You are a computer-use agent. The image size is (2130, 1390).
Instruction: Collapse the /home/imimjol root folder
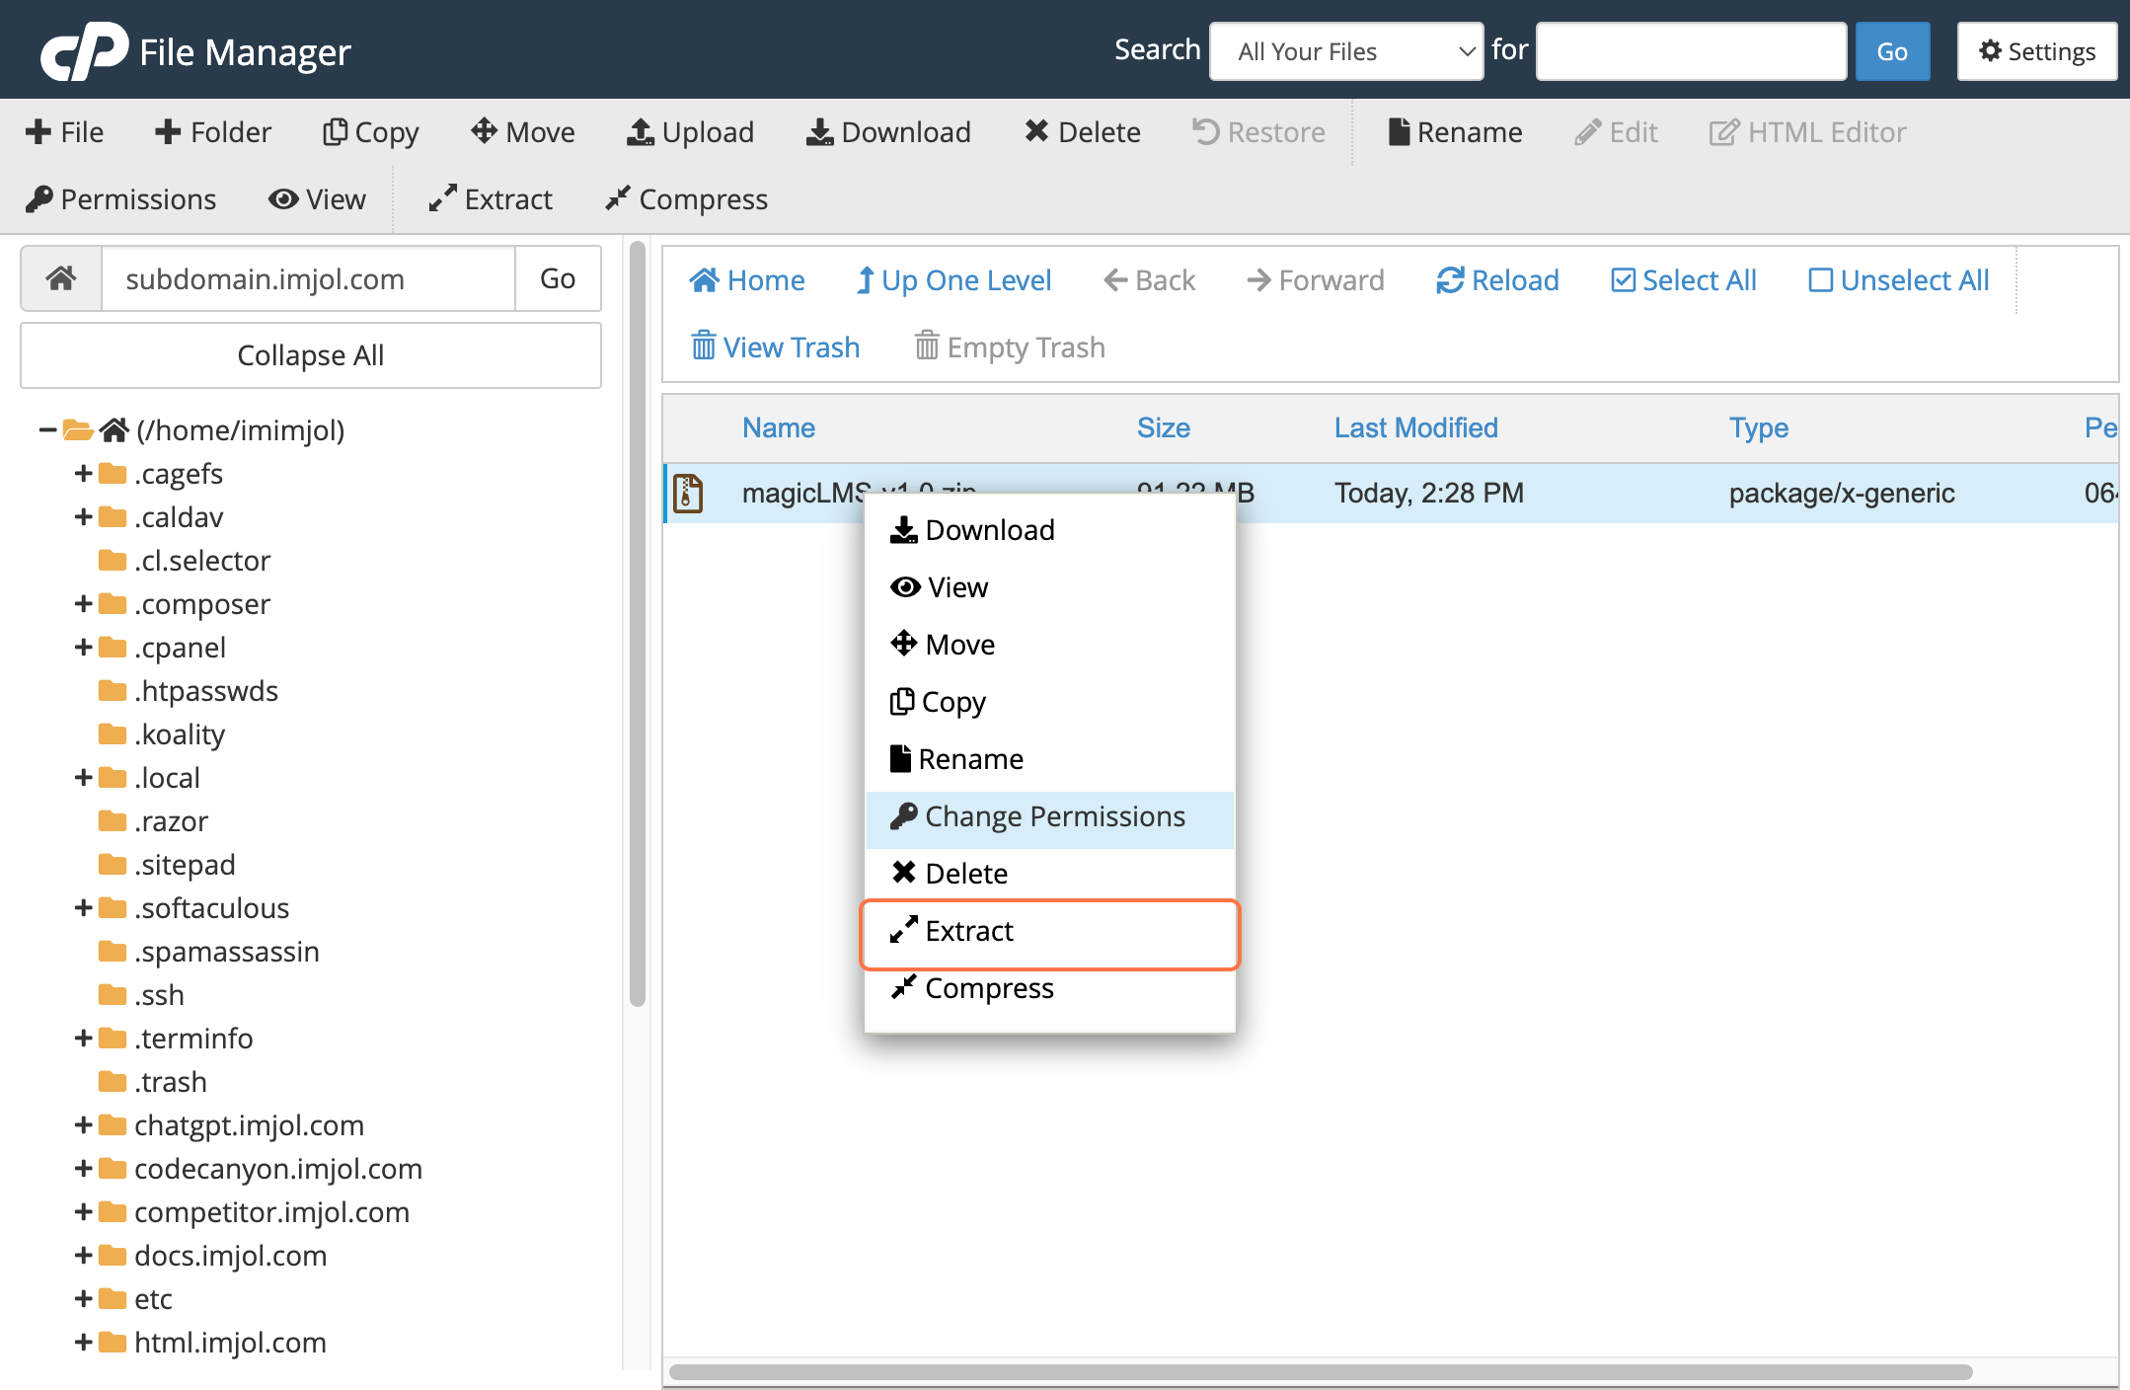pyautogui.click(x=46, y=430)
